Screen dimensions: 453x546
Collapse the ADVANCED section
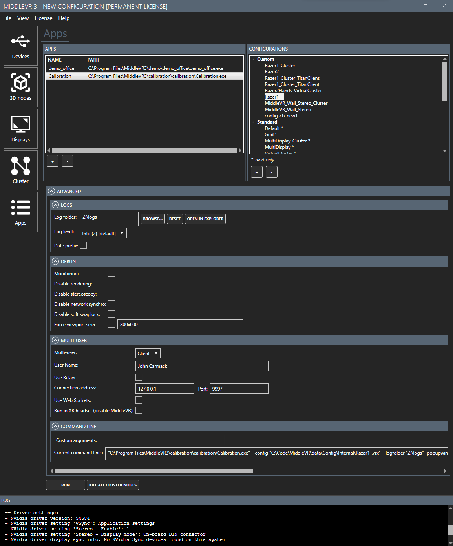coord(51,191)
